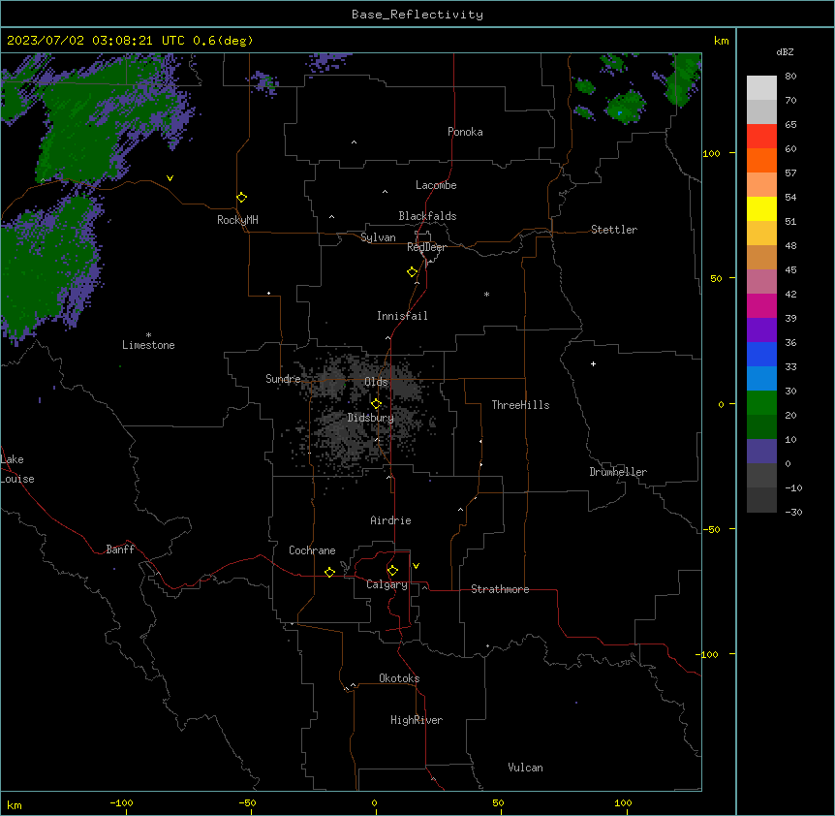
Task: Click the RockyMH label
Action: (237, 220)
